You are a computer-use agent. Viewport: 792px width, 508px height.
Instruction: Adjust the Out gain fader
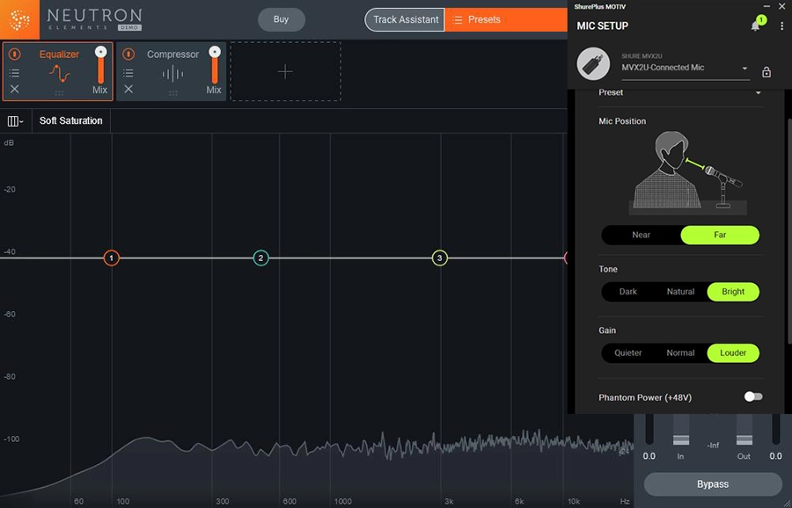(744, 439)
